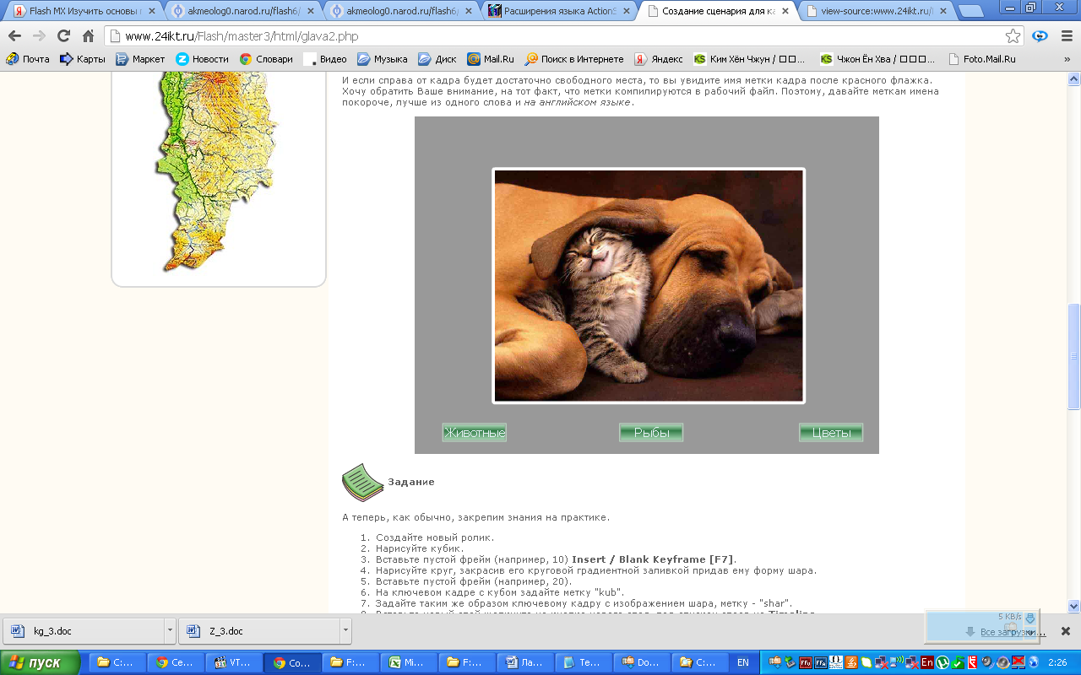Image resolution: width=1081 pixels, height=675 pixels.
Task: Open the Home page via the house icon
Action: point(88,36)
